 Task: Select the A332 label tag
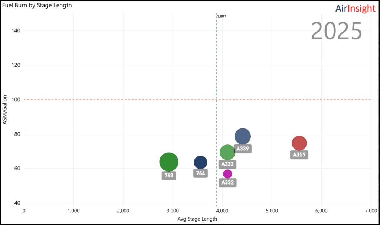coord(227,182)
